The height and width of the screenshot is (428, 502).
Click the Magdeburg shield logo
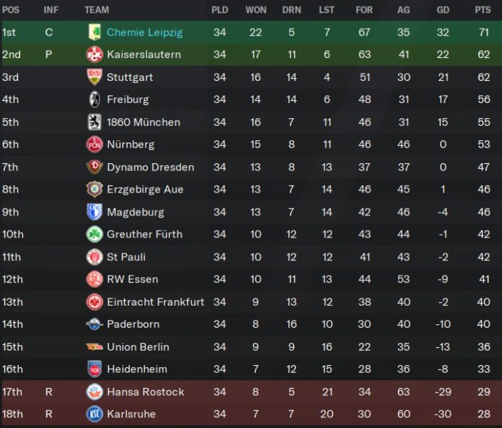click(x=95, y=212)
